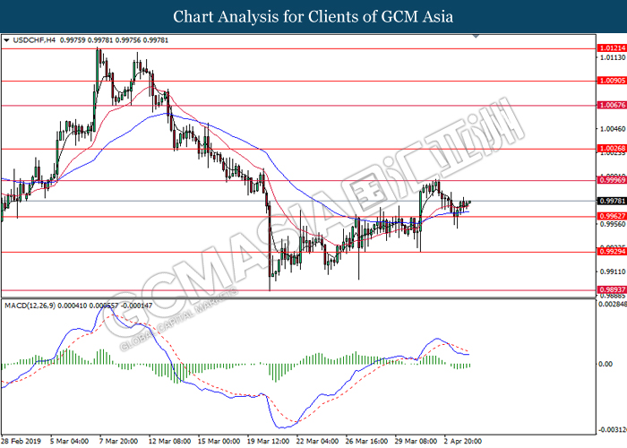Select the USDCHF,H4 symbol label

[x=34, y=40]
